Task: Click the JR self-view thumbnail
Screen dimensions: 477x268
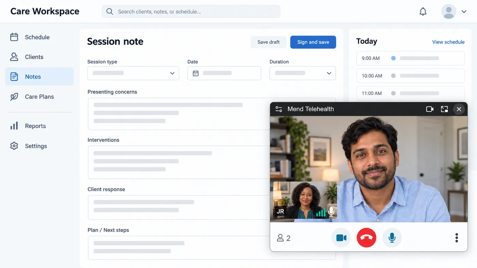Action: 305,200
